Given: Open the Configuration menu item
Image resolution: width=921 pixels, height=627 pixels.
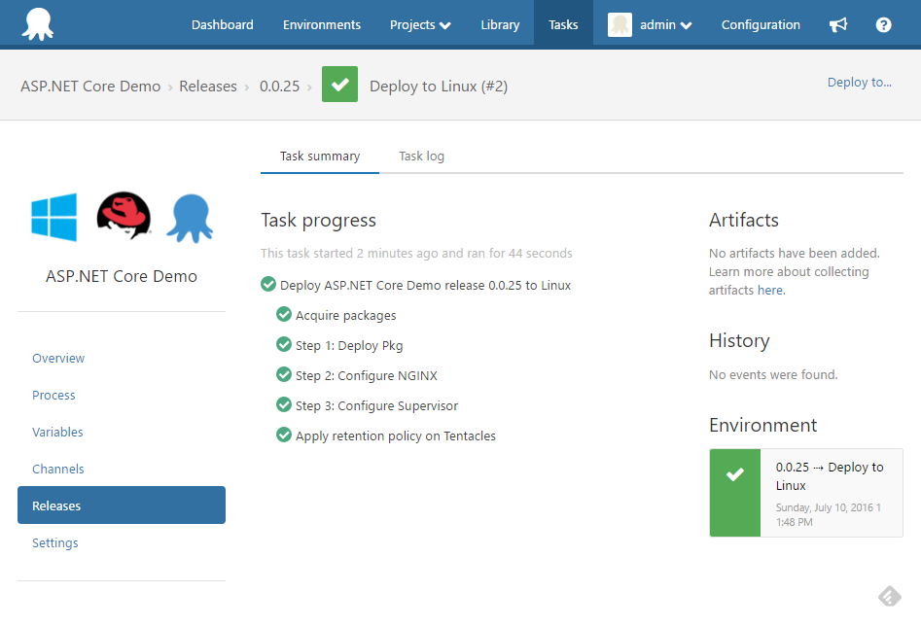Looking at the screenshot, I should coord(761,24).
